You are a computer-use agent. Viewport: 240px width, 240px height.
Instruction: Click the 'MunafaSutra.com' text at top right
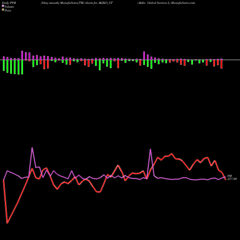point(183,3)
